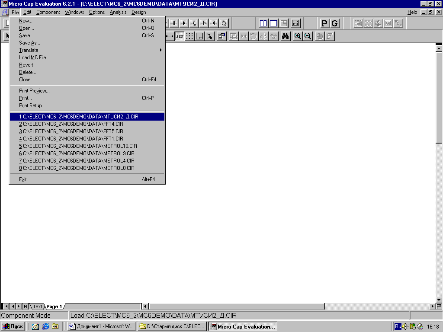This screenshot has width=443, height=332.
Task: Open the Help menu
Action: click(x=412, y=12)
